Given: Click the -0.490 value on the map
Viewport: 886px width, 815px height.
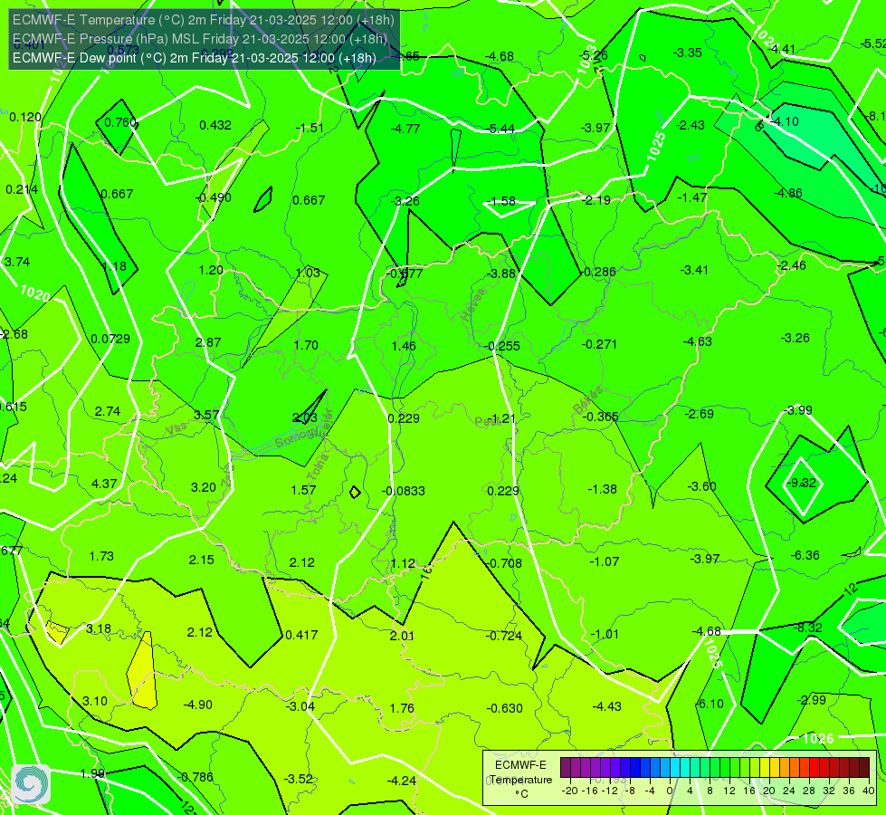Looking at the screenshot, I should pos(213,197).
